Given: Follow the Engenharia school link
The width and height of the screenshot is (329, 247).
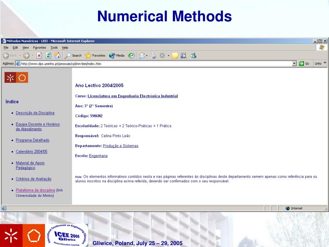Looking at the screenshot, I should [x=98, y=156].
